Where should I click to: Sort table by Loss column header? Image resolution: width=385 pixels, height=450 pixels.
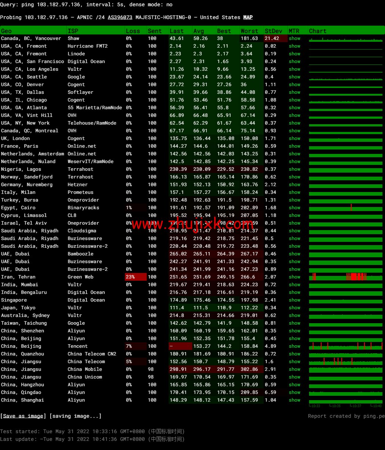tap(133, 30)
